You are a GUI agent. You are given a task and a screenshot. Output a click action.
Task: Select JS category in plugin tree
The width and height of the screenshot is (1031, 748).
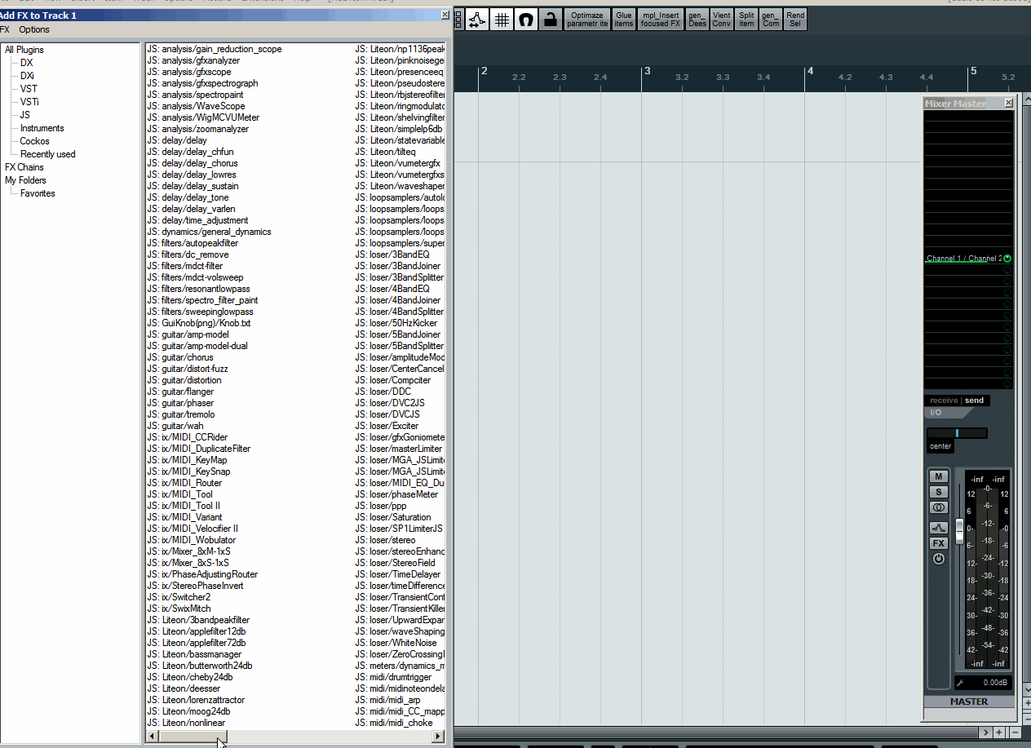[25, 115]
